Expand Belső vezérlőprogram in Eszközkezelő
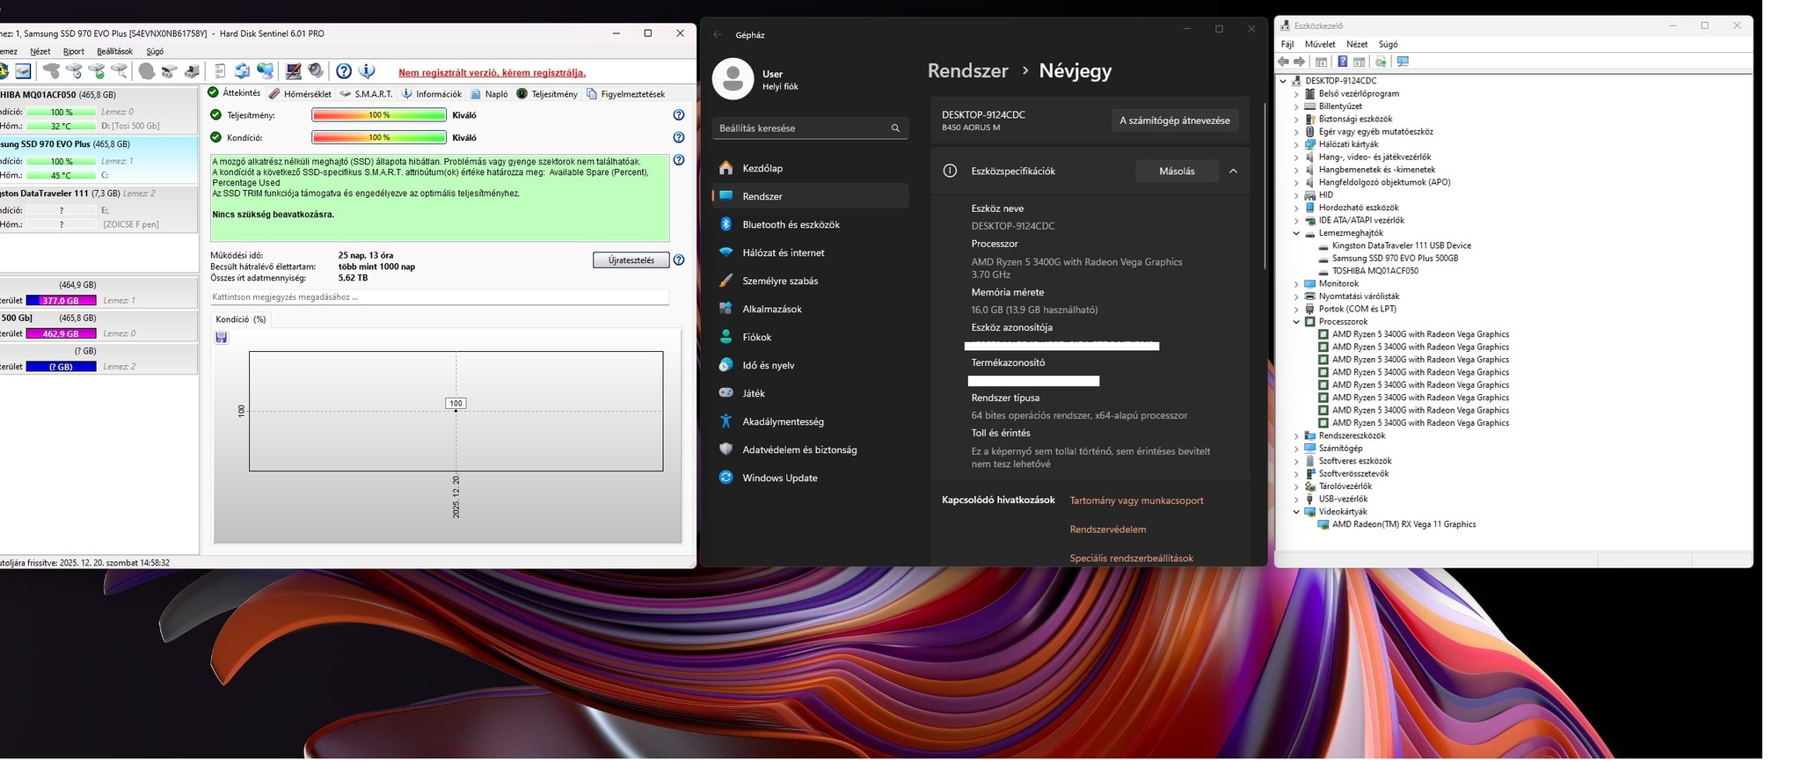 (1296, 93)
